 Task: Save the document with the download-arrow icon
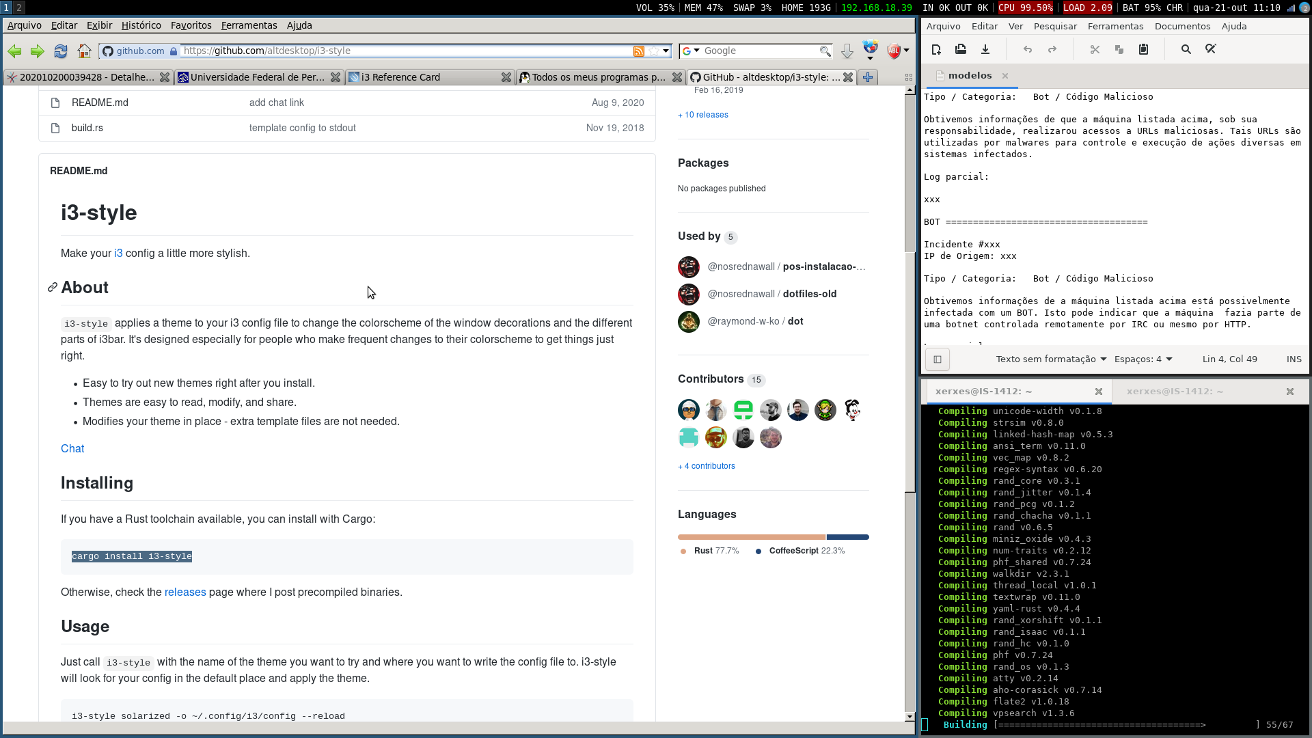(x=985, y=49)
